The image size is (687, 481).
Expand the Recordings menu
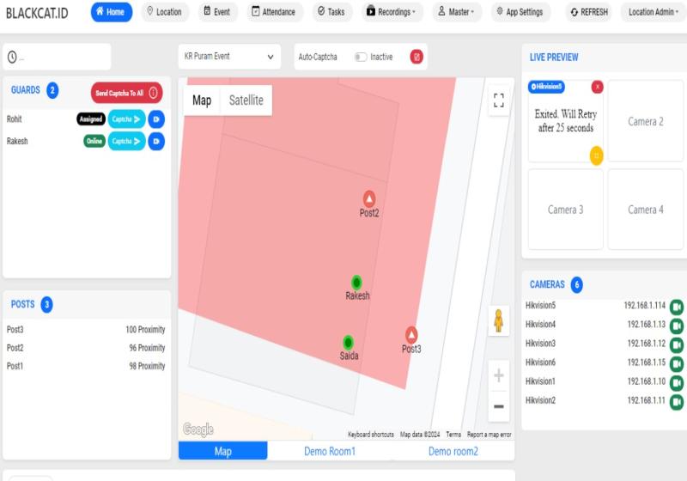coord(391,12)
